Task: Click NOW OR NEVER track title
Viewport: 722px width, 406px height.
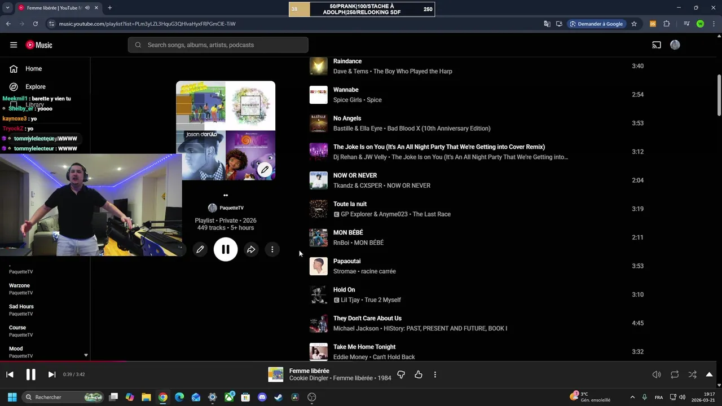Action: click(x=355, y=175)
